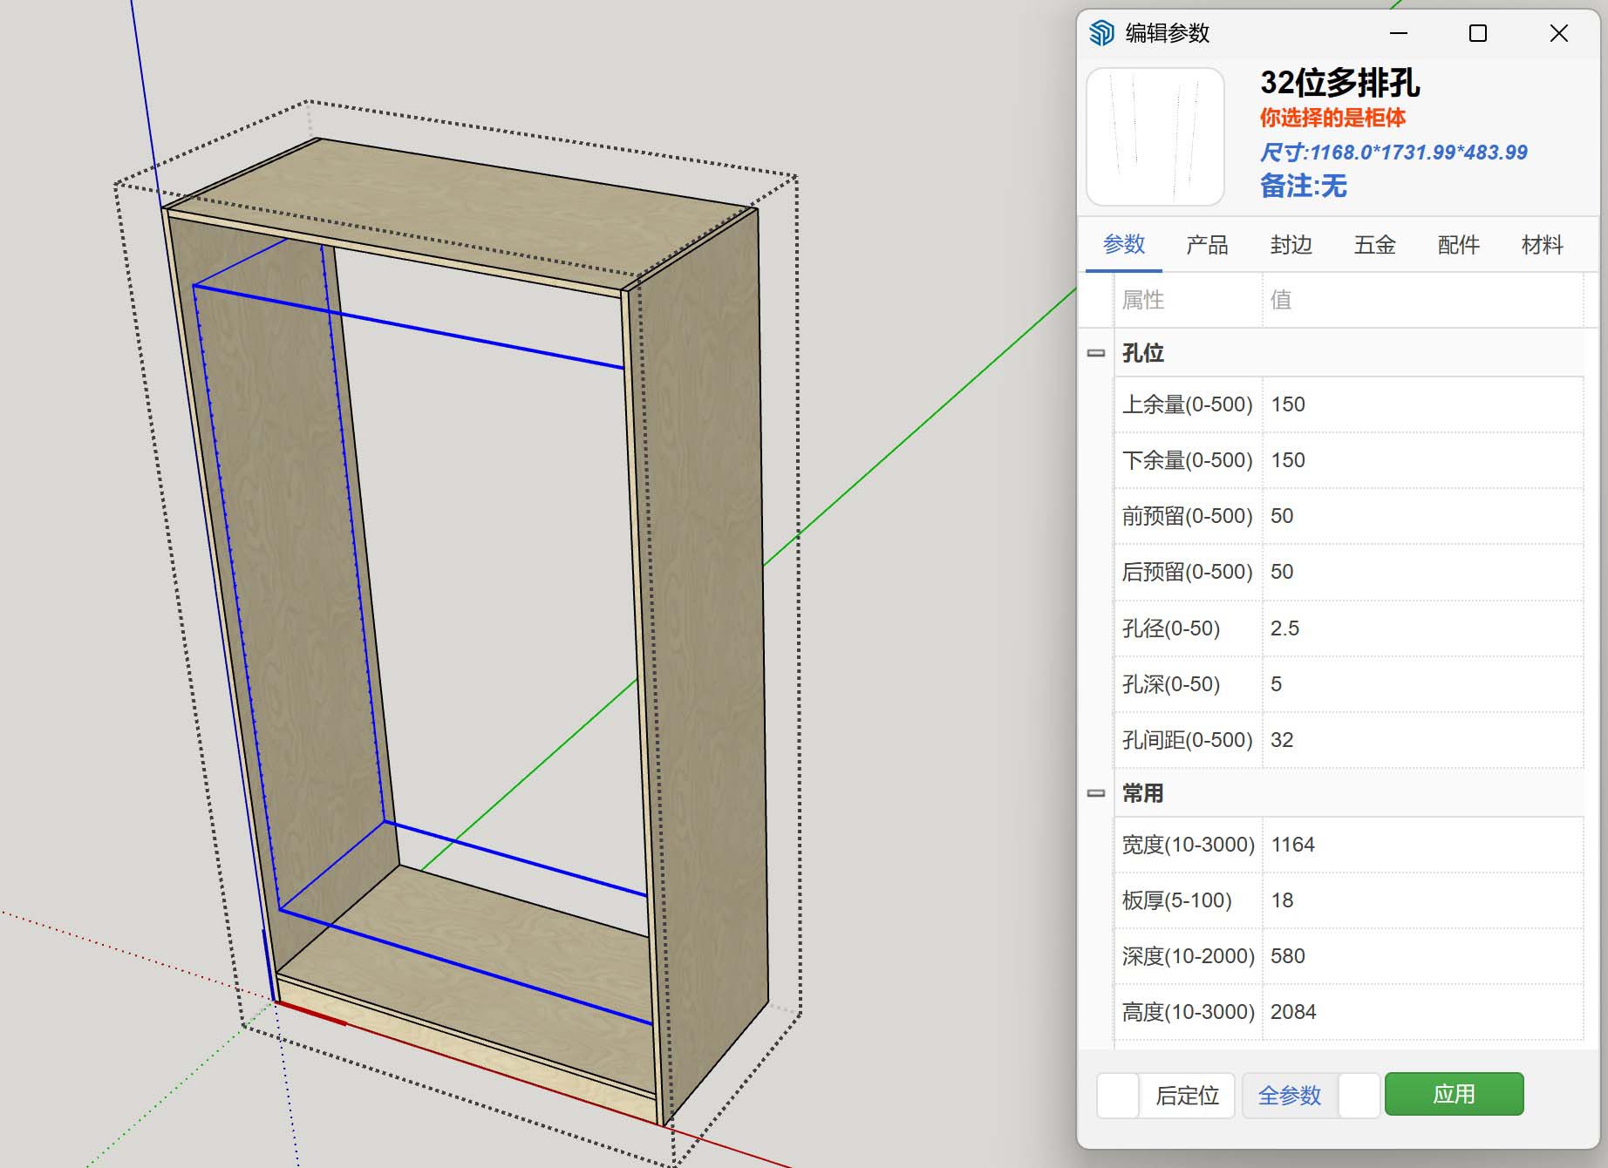Edit the 上余量 value field showing 150
This screenshot has height=1168, width=1608.
(x=1352, y=404)
